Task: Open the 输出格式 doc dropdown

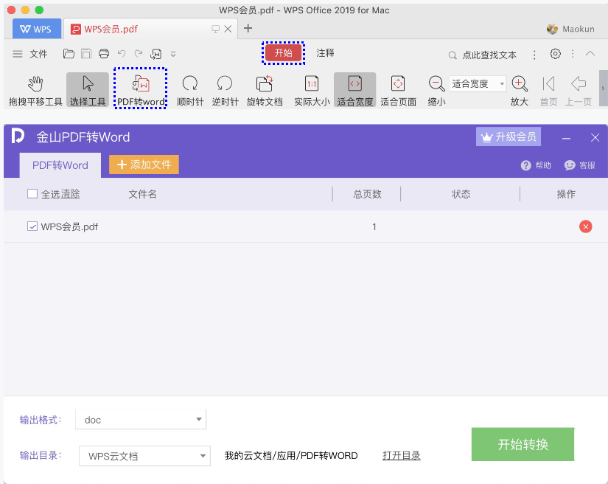Action: pyautogui.click(x=140, y=419)
